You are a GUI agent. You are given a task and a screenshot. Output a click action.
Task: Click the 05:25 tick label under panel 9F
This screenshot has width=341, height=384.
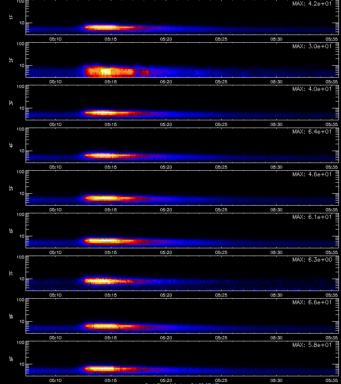(221, 380)
